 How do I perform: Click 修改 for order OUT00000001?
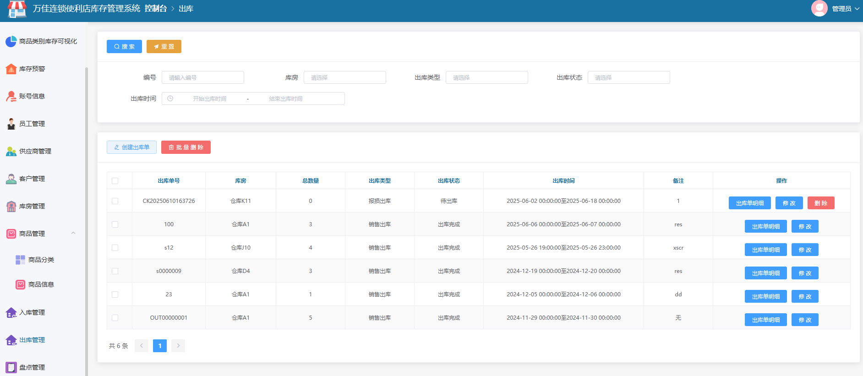[805, 320]
